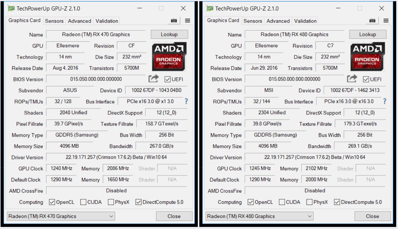Viewport: 398px width, 229px height.
Task: Click Shaders value 2048 Unified
Action: (73, 112)
